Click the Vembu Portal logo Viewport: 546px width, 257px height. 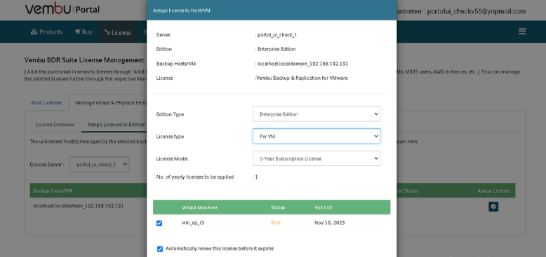coord(62,8)
